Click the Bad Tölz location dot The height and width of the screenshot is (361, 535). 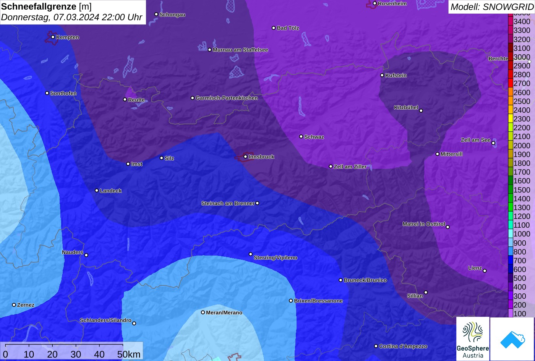click(x=274, y=28)
